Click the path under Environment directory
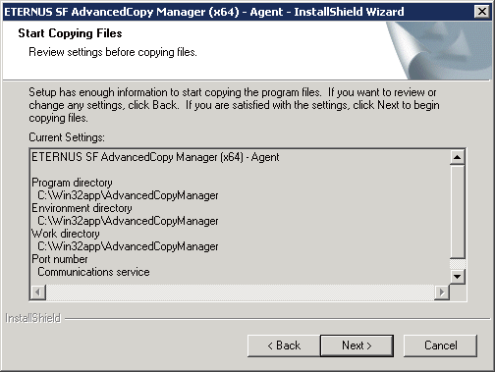Screen dimensions: 495x372 [x=128, y=221]
